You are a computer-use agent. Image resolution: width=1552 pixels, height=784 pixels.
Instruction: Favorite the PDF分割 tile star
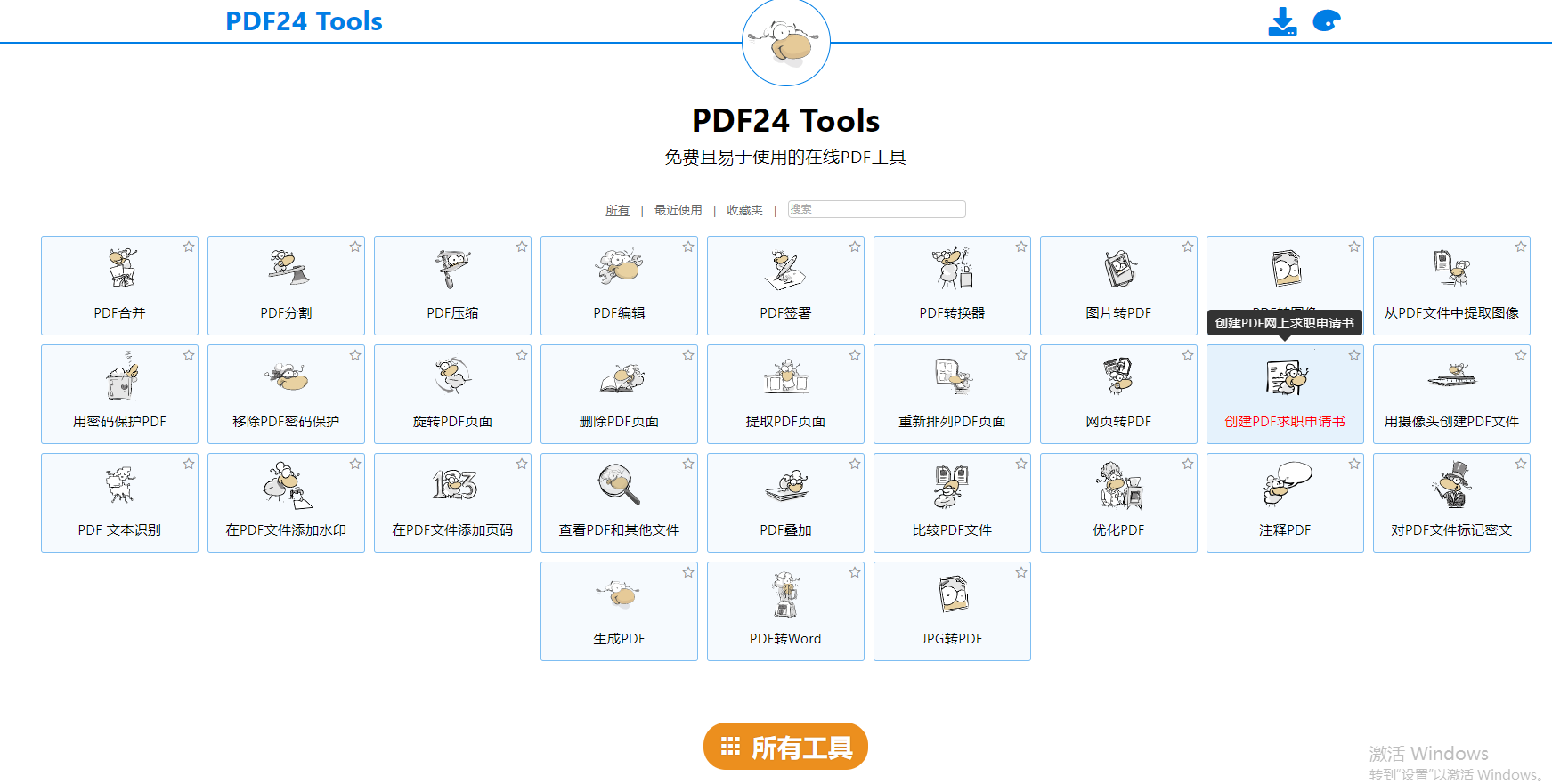355,247
